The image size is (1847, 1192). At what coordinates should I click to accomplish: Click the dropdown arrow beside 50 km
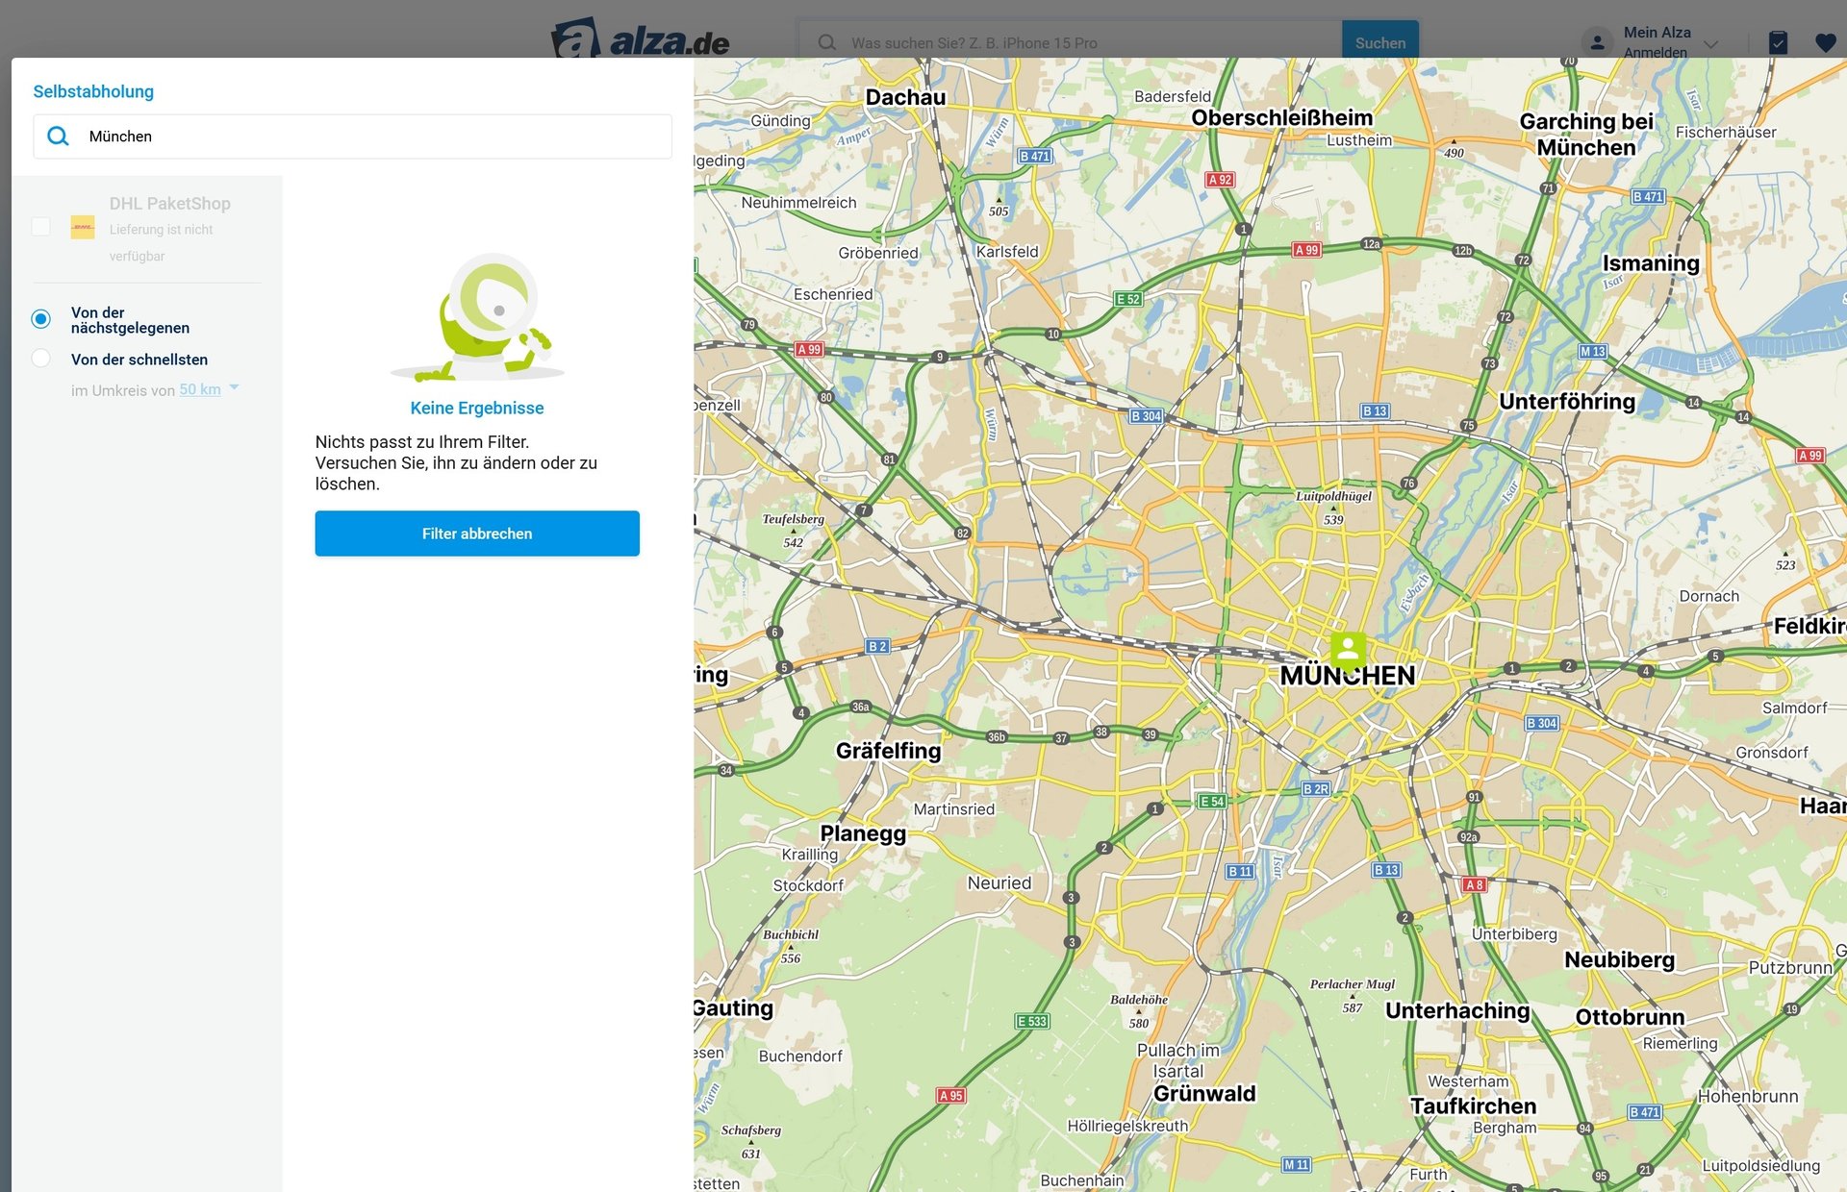[x=234, y=387]
